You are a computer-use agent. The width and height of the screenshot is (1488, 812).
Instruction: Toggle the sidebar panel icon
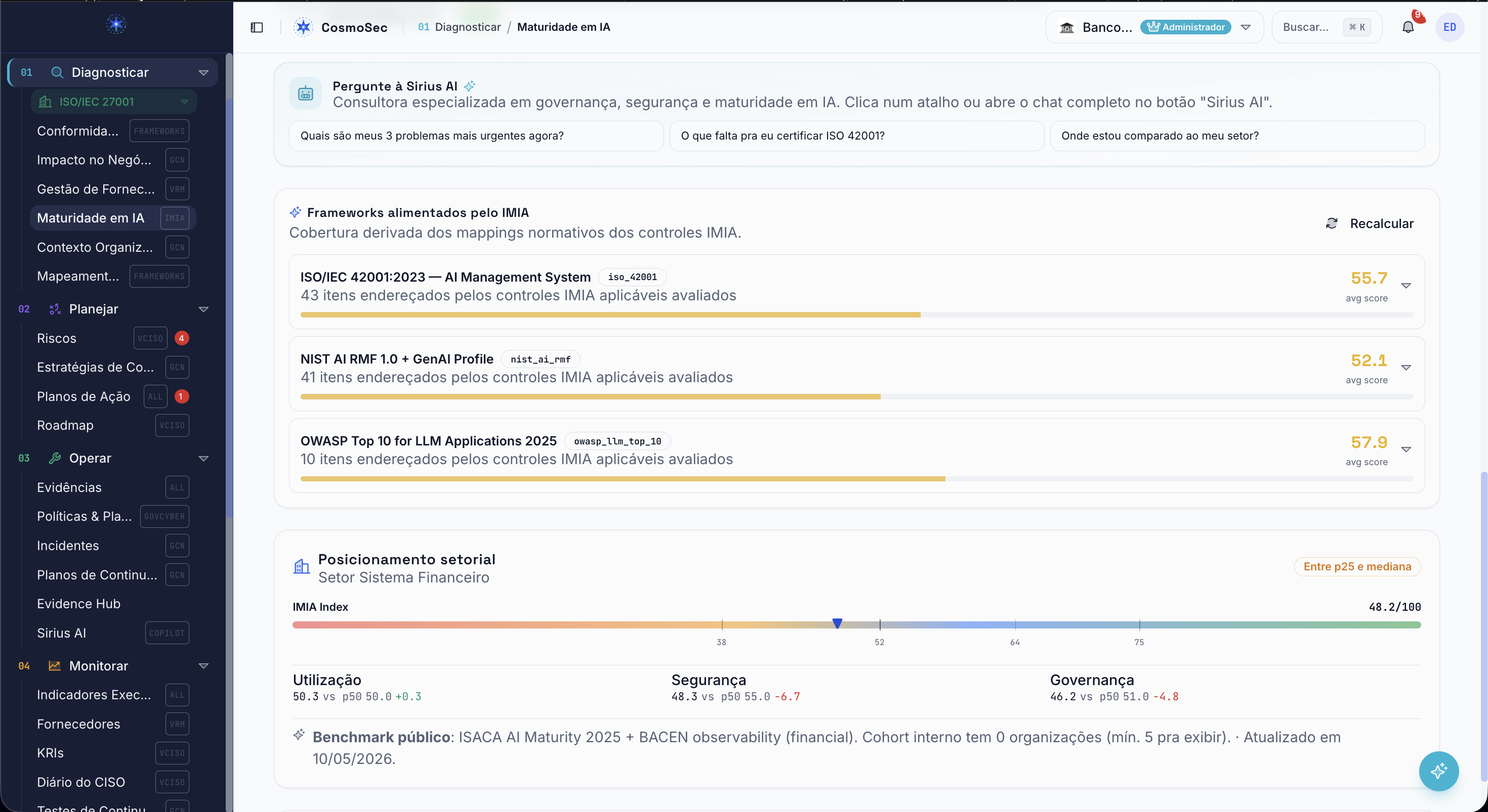(x=257, y=27)
